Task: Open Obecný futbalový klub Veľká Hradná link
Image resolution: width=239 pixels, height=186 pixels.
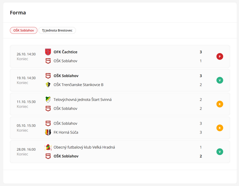Action: (x=84, y=147)
